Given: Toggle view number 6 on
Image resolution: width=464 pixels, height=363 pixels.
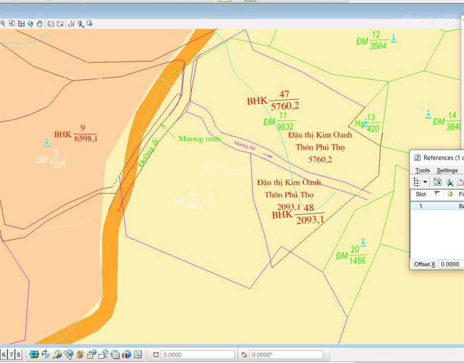Looking at the screenshot, I should click(x=4, y=354).
